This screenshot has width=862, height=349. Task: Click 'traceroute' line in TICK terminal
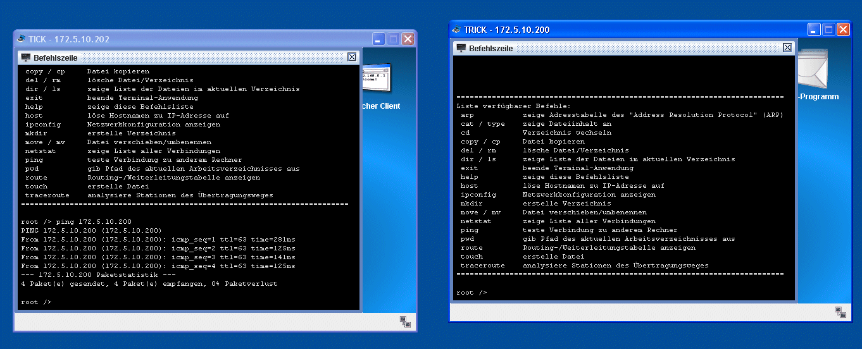pyautogui.click(x=149, y=195)
